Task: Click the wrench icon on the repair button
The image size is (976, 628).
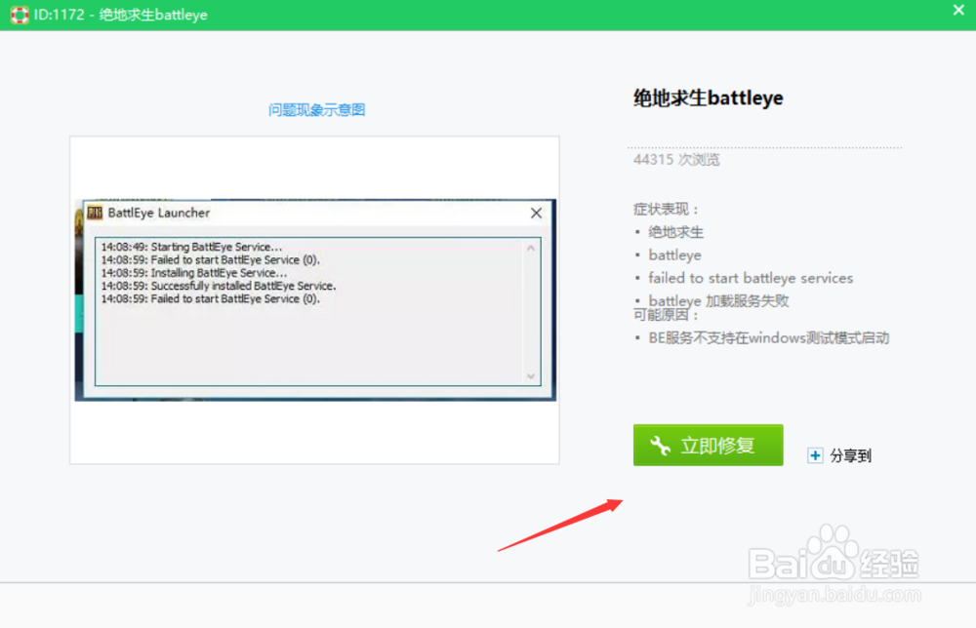Action: coord(661,446)
